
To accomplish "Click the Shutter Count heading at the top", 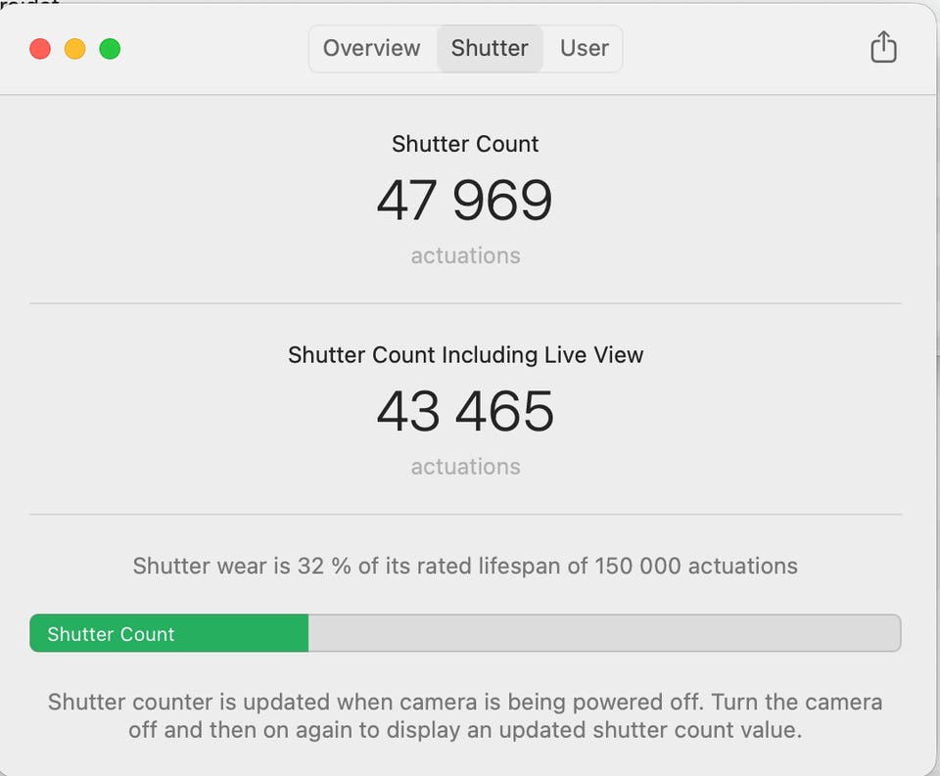I will (465, 144).
